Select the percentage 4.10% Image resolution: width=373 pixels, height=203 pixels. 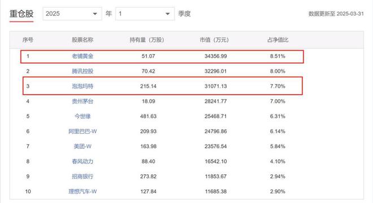[277, 161]
